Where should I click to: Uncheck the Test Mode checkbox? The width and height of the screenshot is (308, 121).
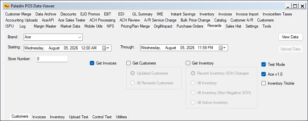(263, 65)
